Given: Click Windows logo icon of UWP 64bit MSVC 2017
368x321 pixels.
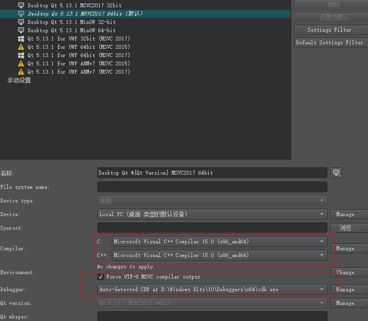Looking at the screenshot, I should click(21, 55).
